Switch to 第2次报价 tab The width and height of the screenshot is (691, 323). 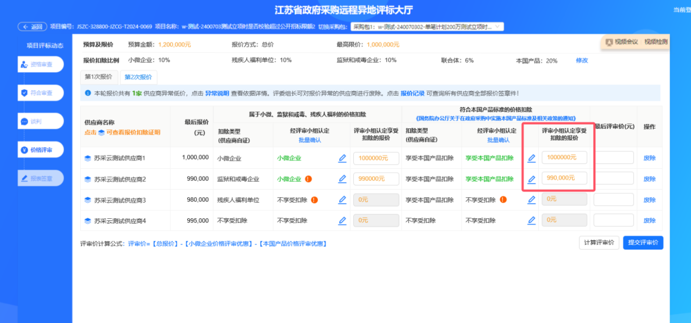point(138,77)
